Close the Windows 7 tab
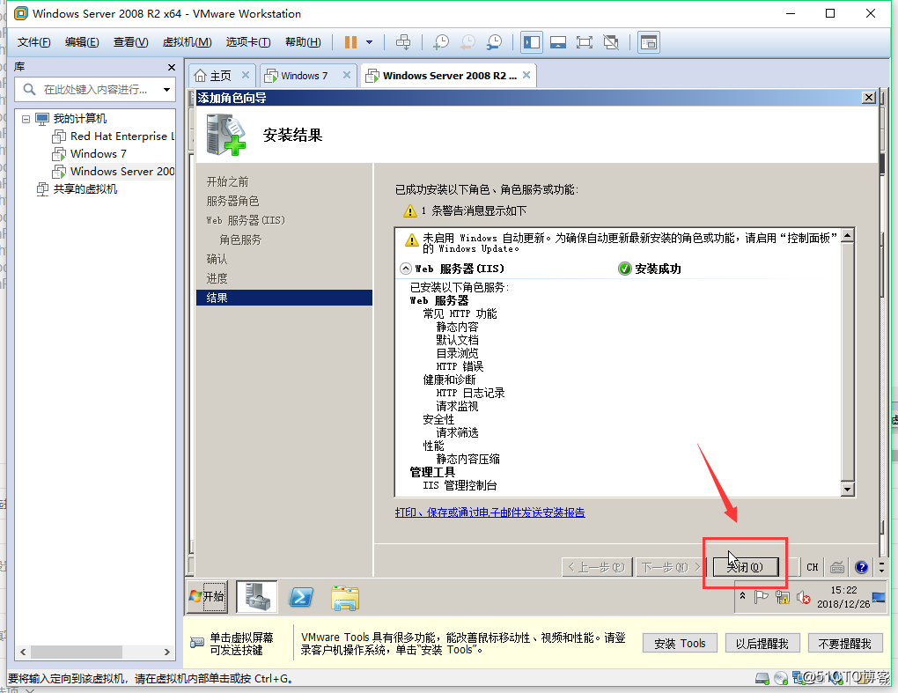The height and width of the screenshot is (693, 898). pos(347,75)
